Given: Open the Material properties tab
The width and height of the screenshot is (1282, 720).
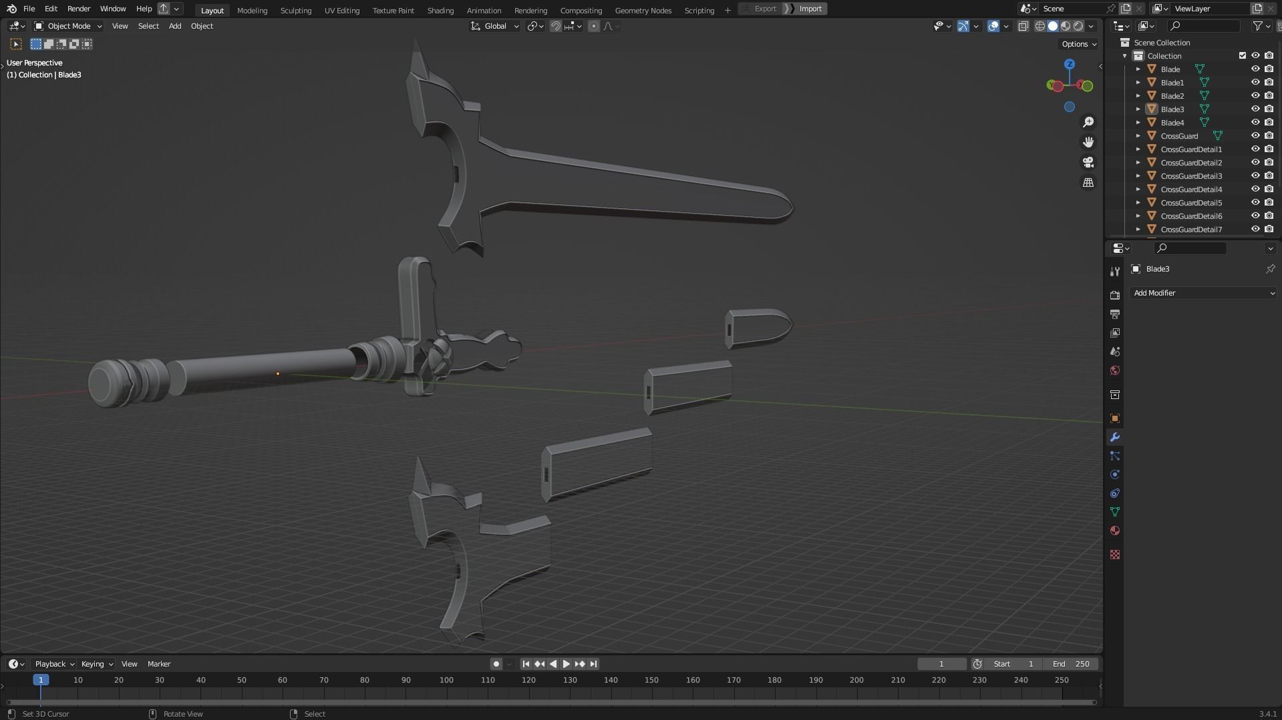Looking at the screenshot, I should click(x=1114, y=530).
